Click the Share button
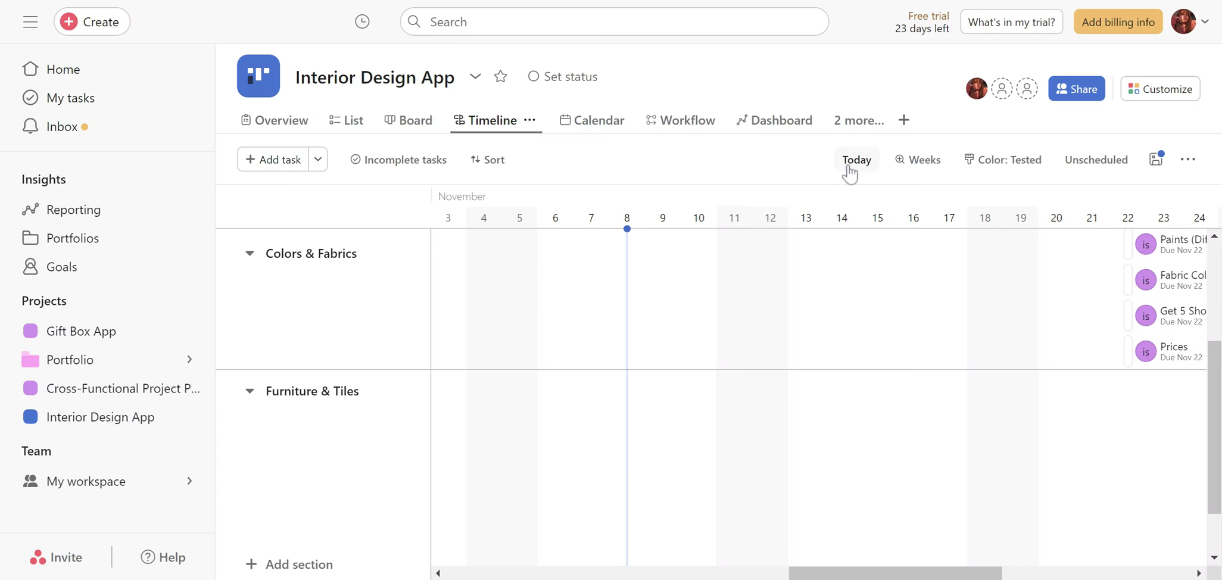This screenshot has height=580, width=1222. (1076, 89)
